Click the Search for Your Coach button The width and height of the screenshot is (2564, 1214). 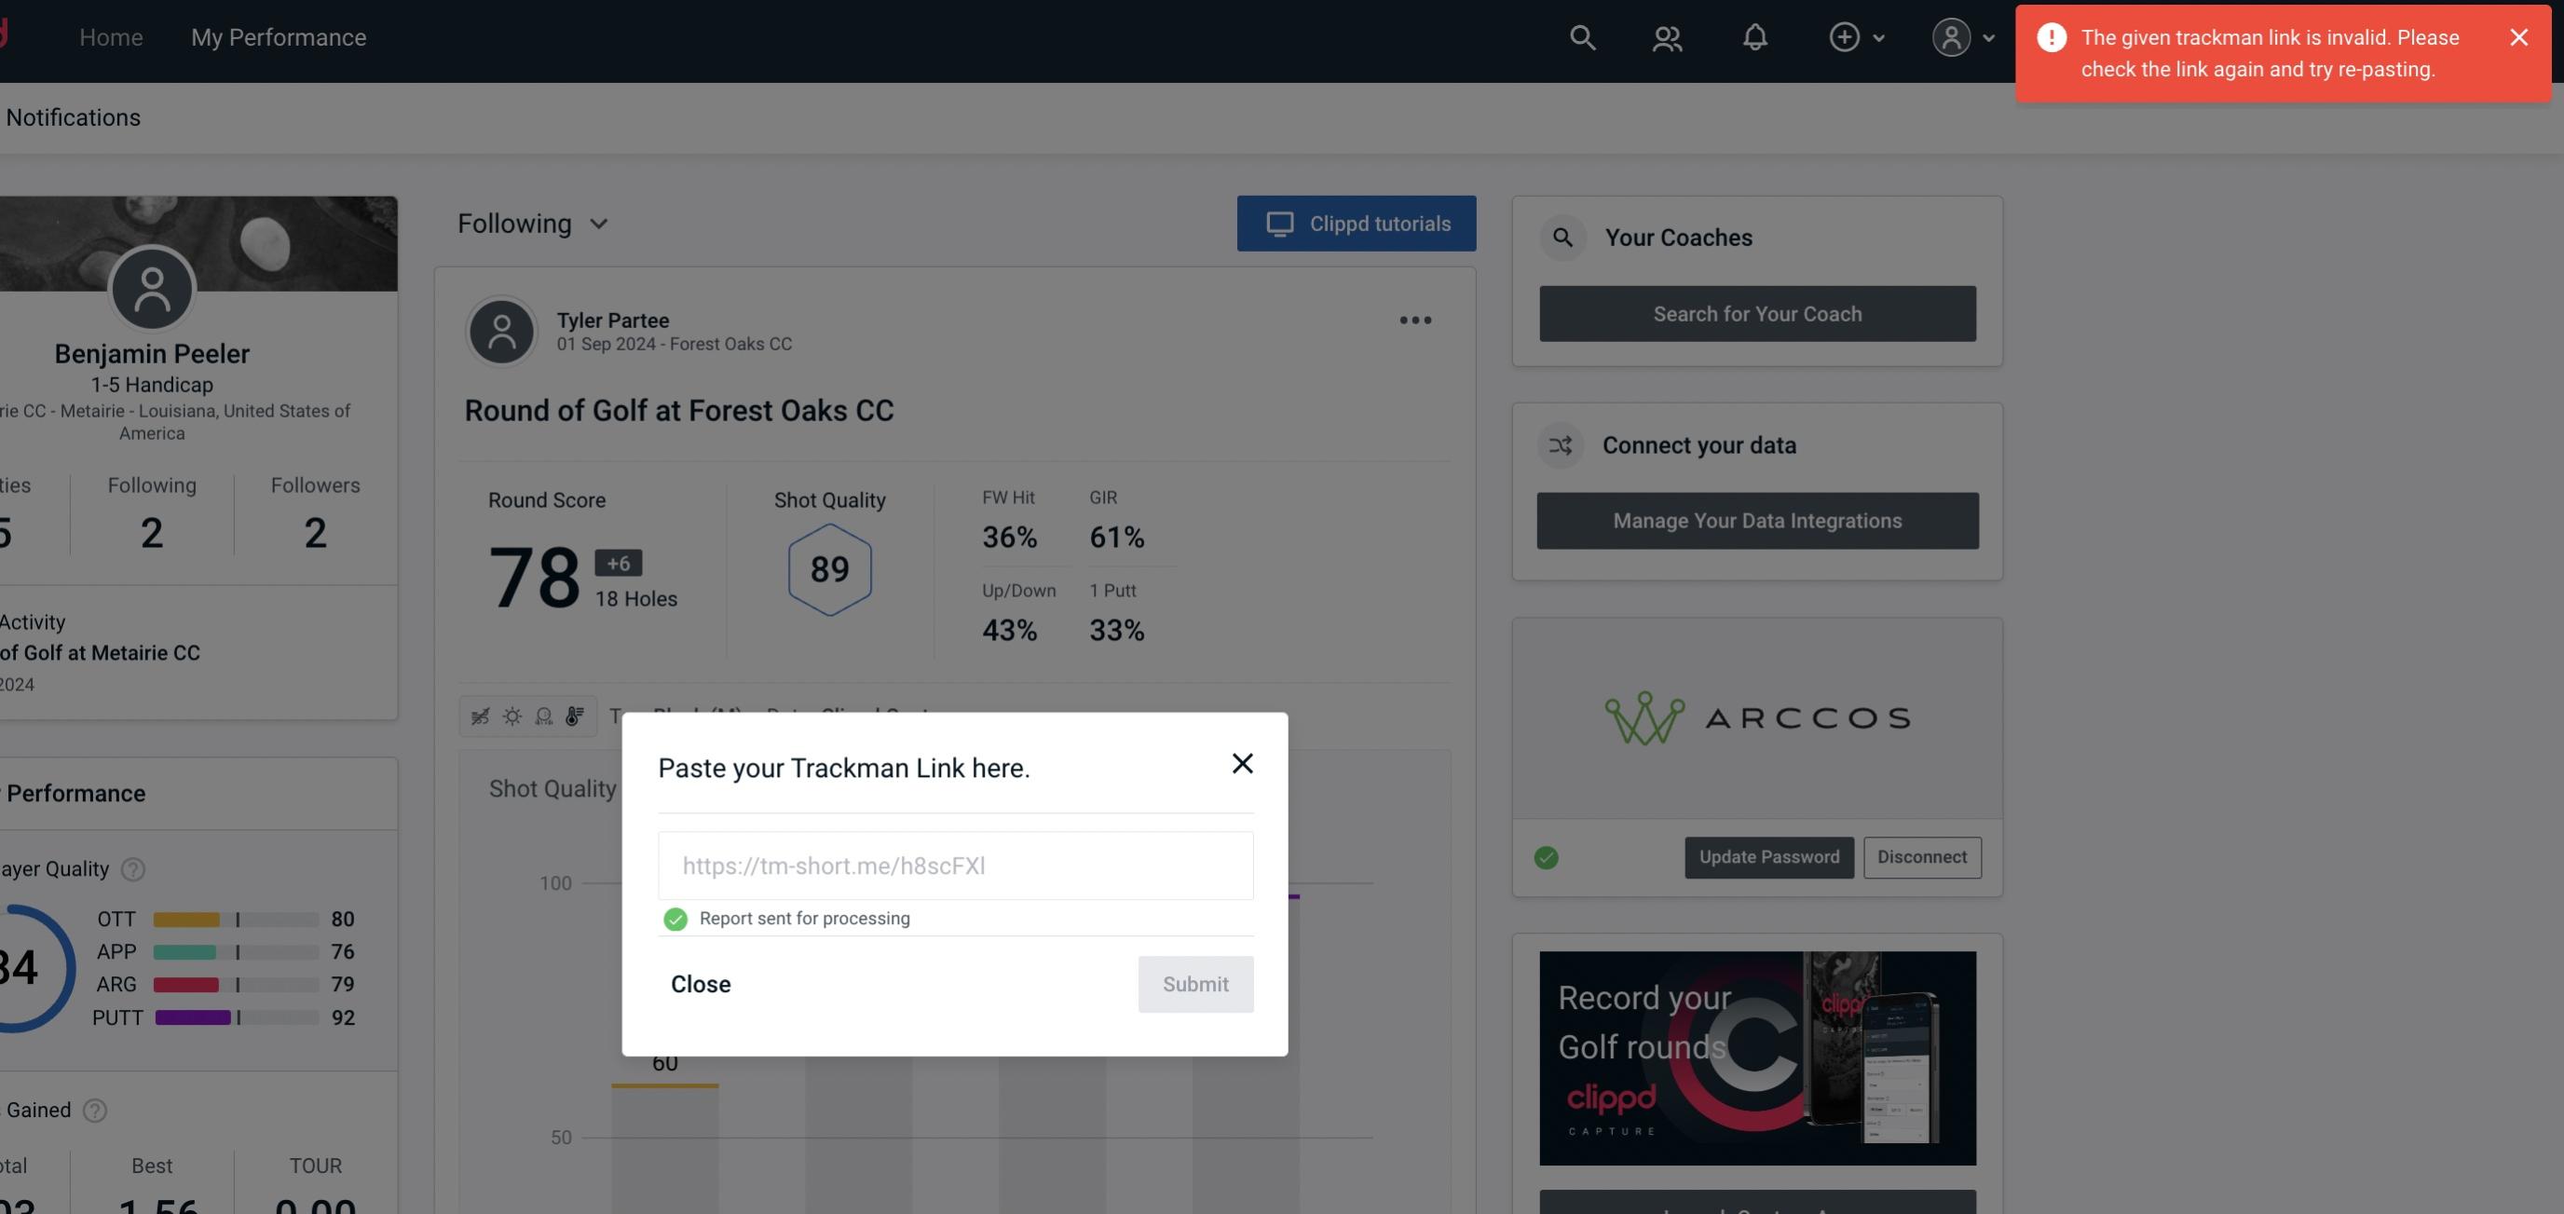coord(1758,314)
